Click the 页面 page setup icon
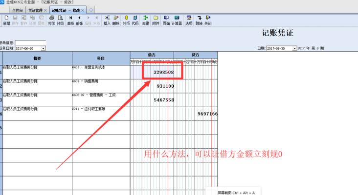This screenshot has width=358, height=195. click(166, 20)
